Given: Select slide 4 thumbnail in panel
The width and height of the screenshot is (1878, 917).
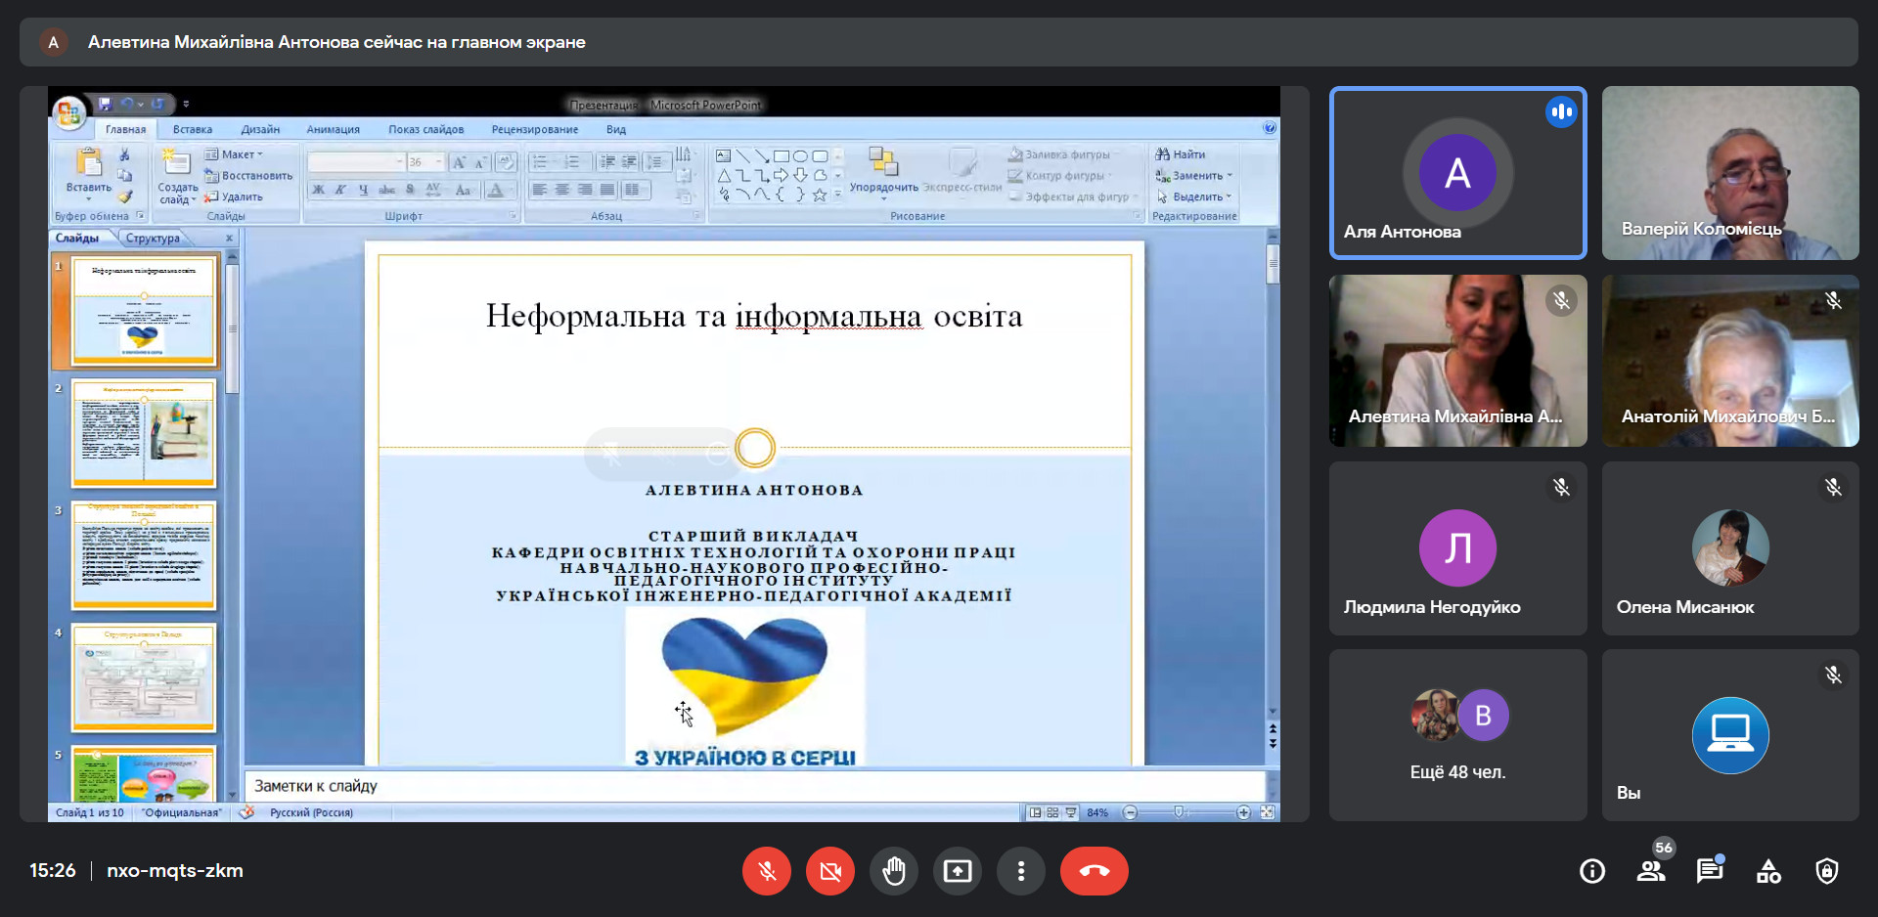Looking at the screenshot, I should point(144,677).
